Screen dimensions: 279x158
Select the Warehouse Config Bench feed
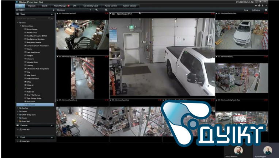(x=242, y=121)
